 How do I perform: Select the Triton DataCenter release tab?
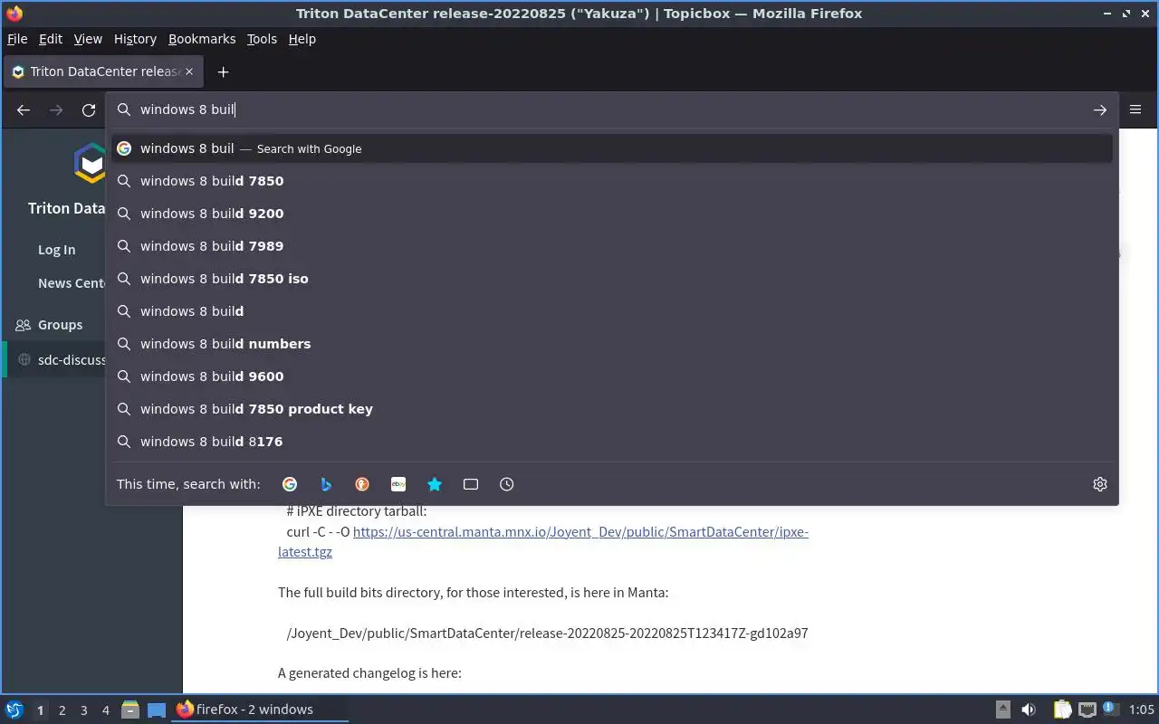coord(103,71)
